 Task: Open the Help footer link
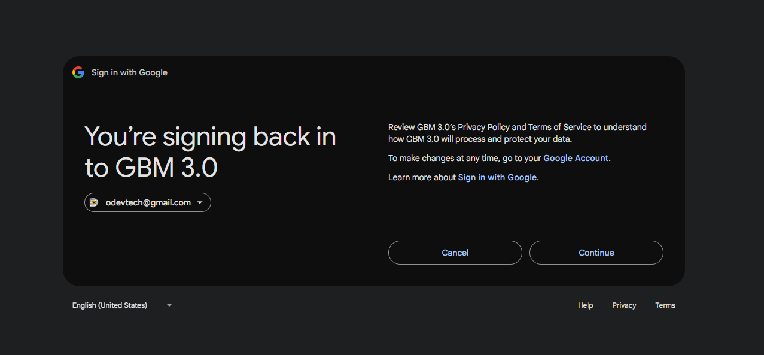coord(586,305)
